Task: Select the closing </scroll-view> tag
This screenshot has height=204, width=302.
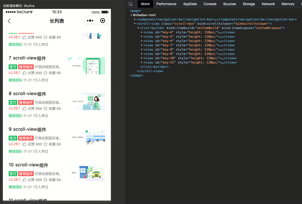Action: [x=150, y=71]
